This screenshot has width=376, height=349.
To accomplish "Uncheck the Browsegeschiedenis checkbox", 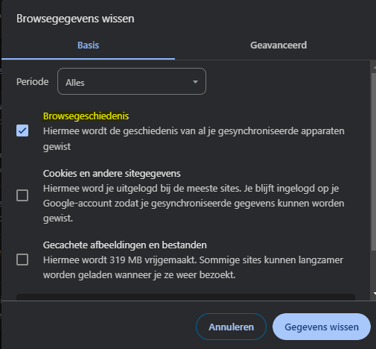I will pos(22,131).
